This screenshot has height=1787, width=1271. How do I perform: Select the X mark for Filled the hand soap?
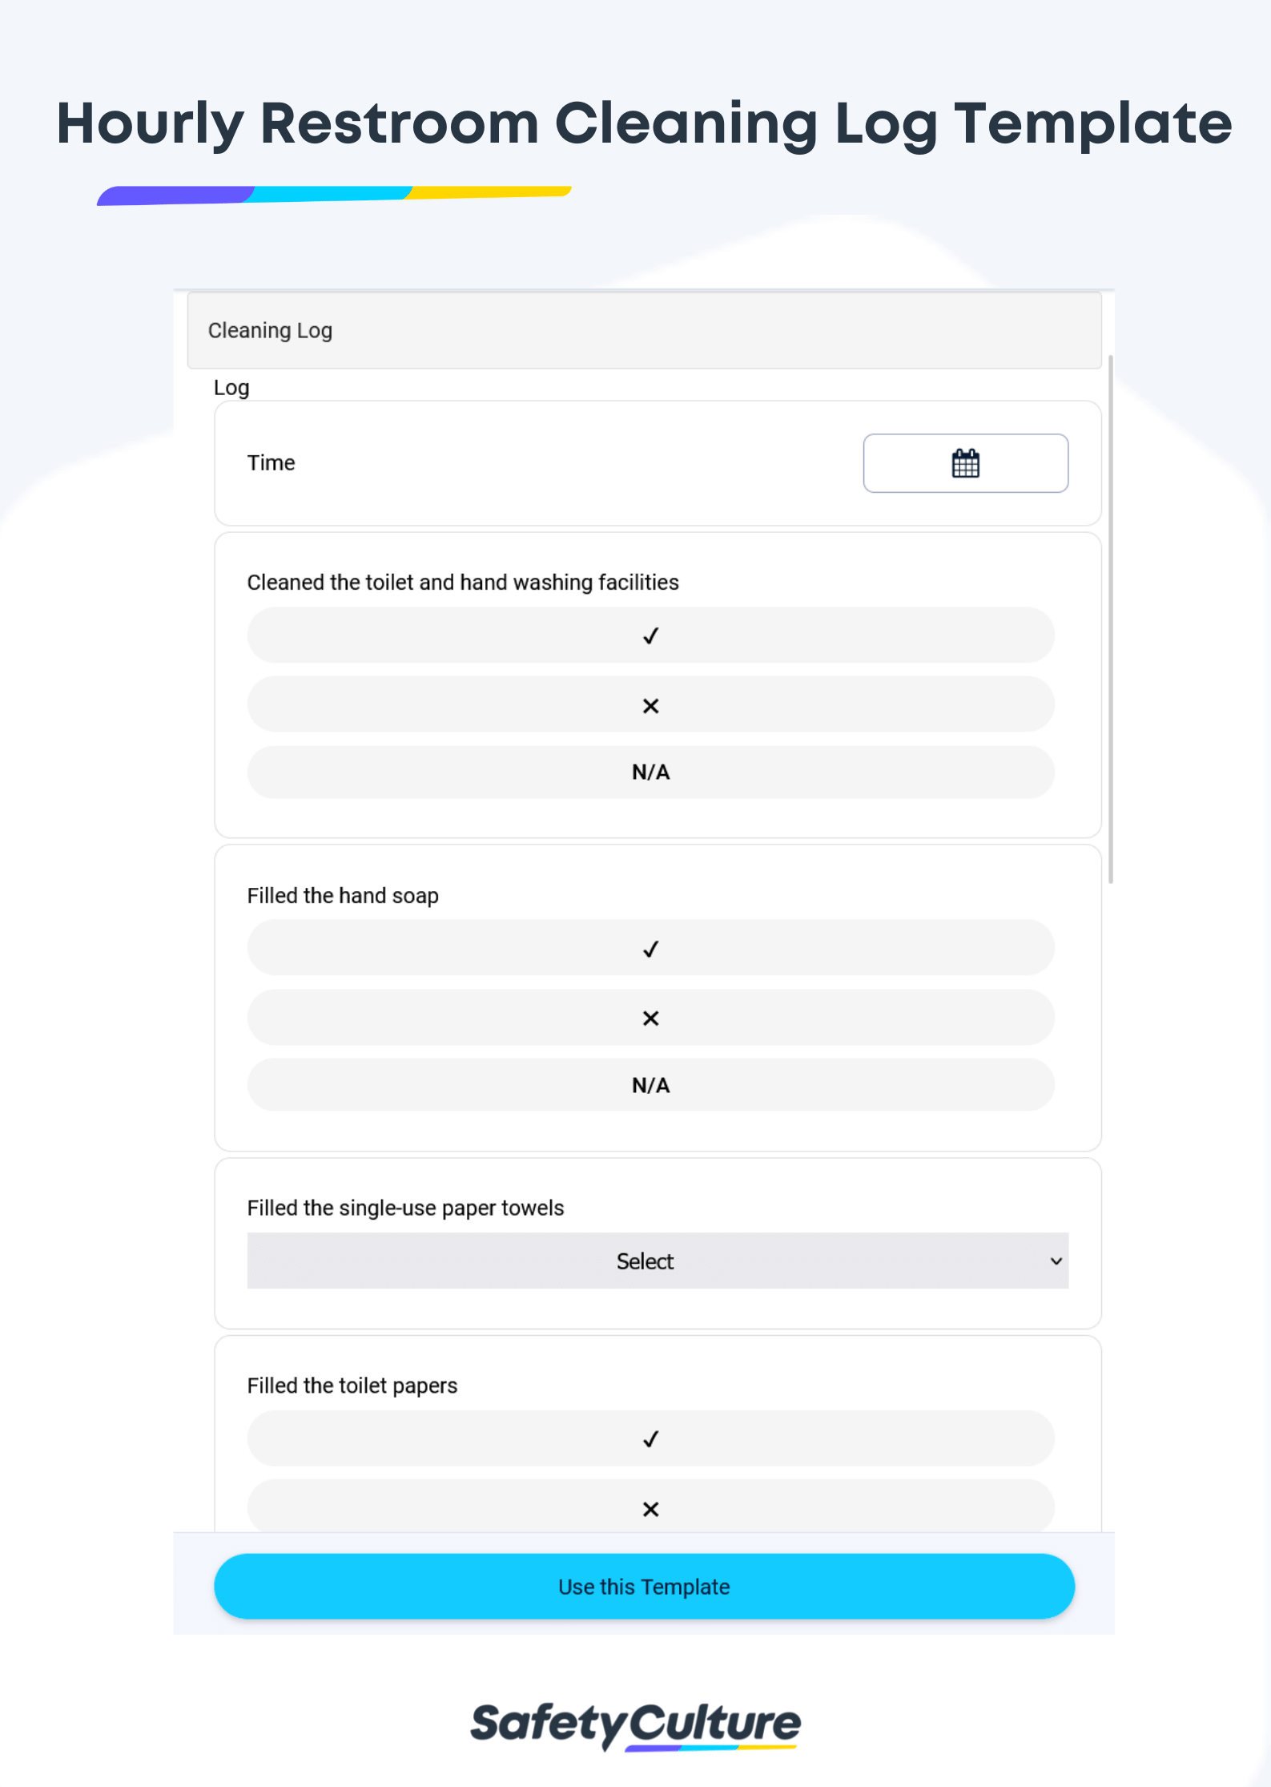[650, 1018]
